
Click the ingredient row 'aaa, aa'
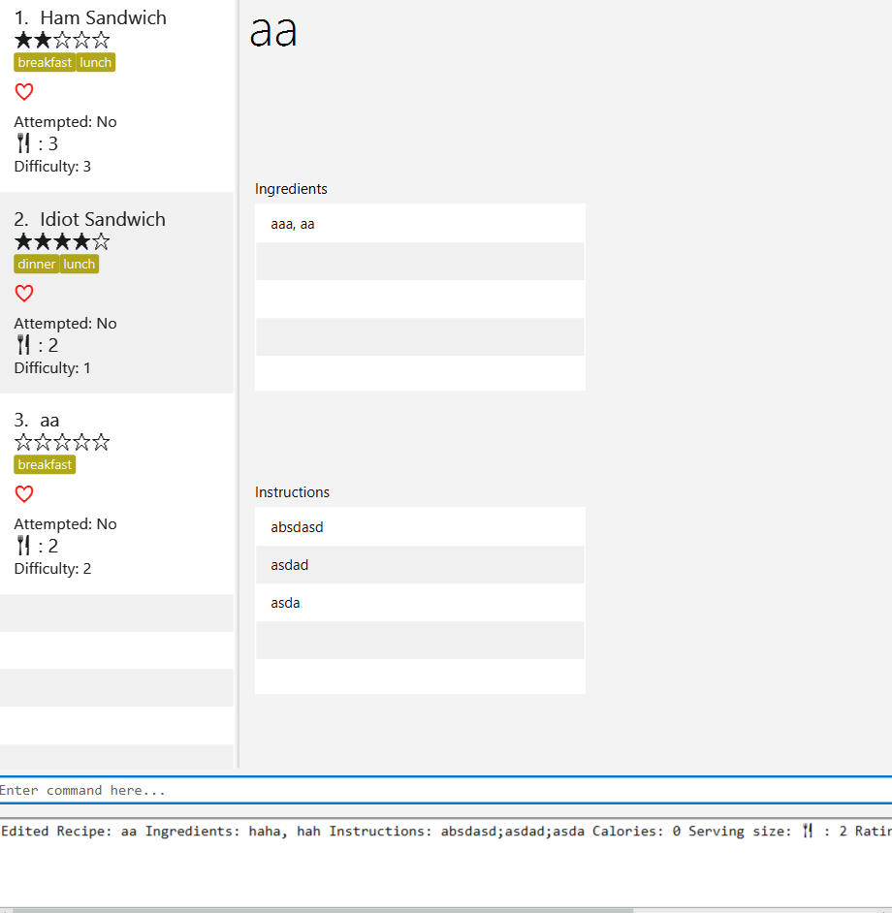coord(420,224)
